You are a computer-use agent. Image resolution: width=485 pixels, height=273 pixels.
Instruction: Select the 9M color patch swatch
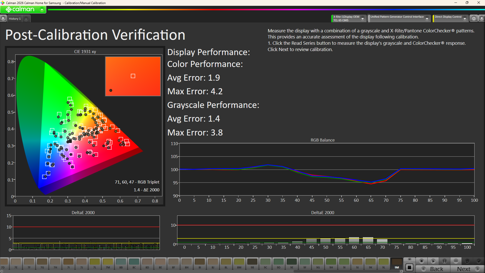397,263
